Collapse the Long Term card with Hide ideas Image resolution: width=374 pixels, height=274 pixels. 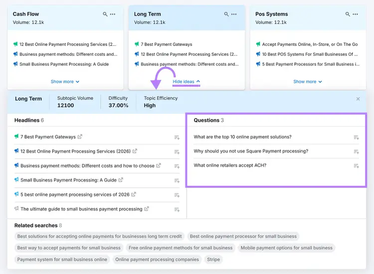187,82
